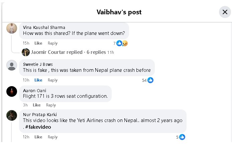This screenshot has width=232, height=149.
Task: Close the Vaibhav's post dialog
Action: (x=225, y=12)
